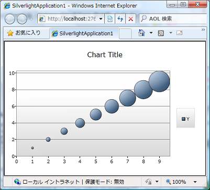Click the Chart Title text
The height and width of the screenshot is (190, 210).
point(105,55)
